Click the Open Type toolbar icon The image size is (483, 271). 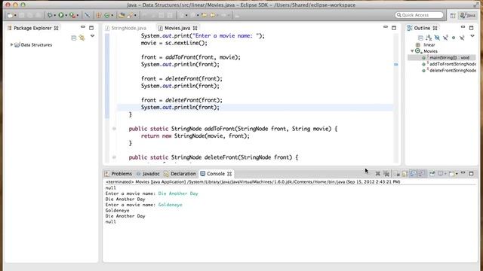click(122, 15)
